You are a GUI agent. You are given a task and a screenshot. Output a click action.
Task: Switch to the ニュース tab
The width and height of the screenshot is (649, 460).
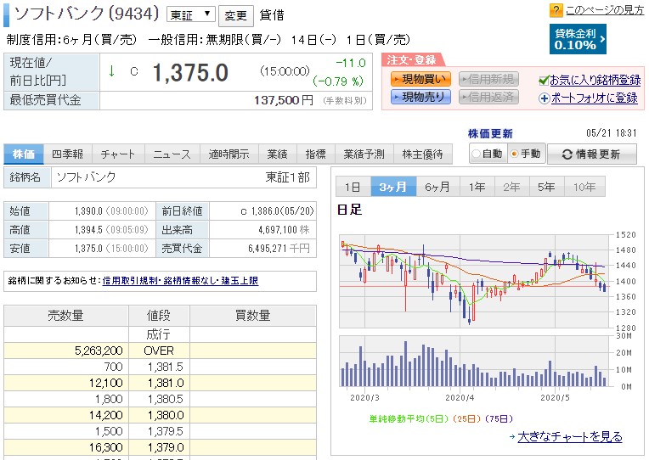coord(172,154)
